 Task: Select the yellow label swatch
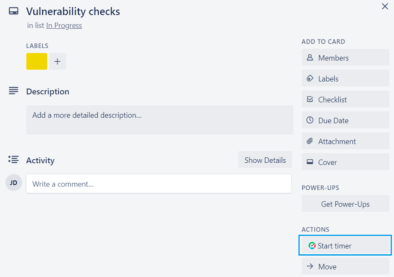(37, 61)
